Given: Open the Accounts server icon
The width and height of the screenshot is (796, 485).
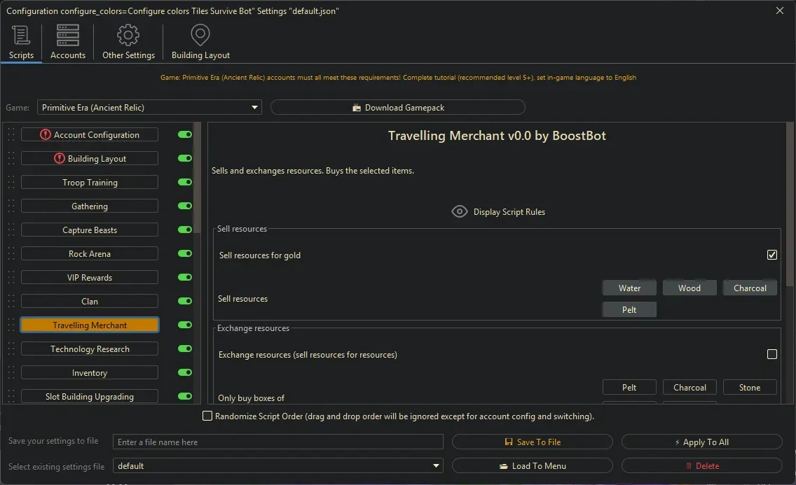Looking at the screenshot, I should click(x=68, y=35).
